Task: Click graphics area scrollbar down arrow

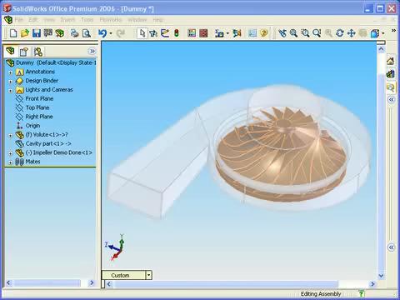Action: coord(381,276)
